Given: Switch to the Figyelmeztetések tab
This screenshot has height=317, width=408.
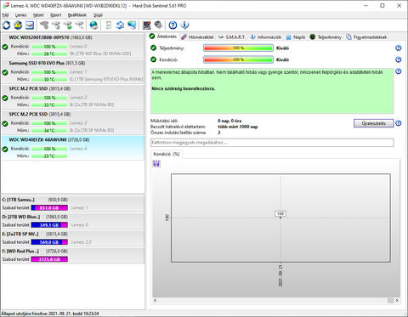Looking at the screenshot, I should [366, 37].
